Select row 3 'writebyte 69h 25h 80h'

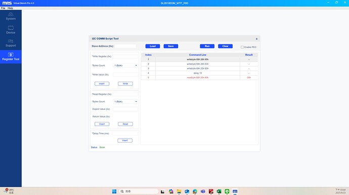point(200,69)
